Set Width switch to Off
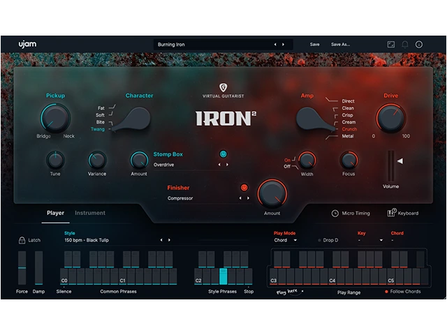The height and width of the screenshot is (335, 447). (287, 166)
